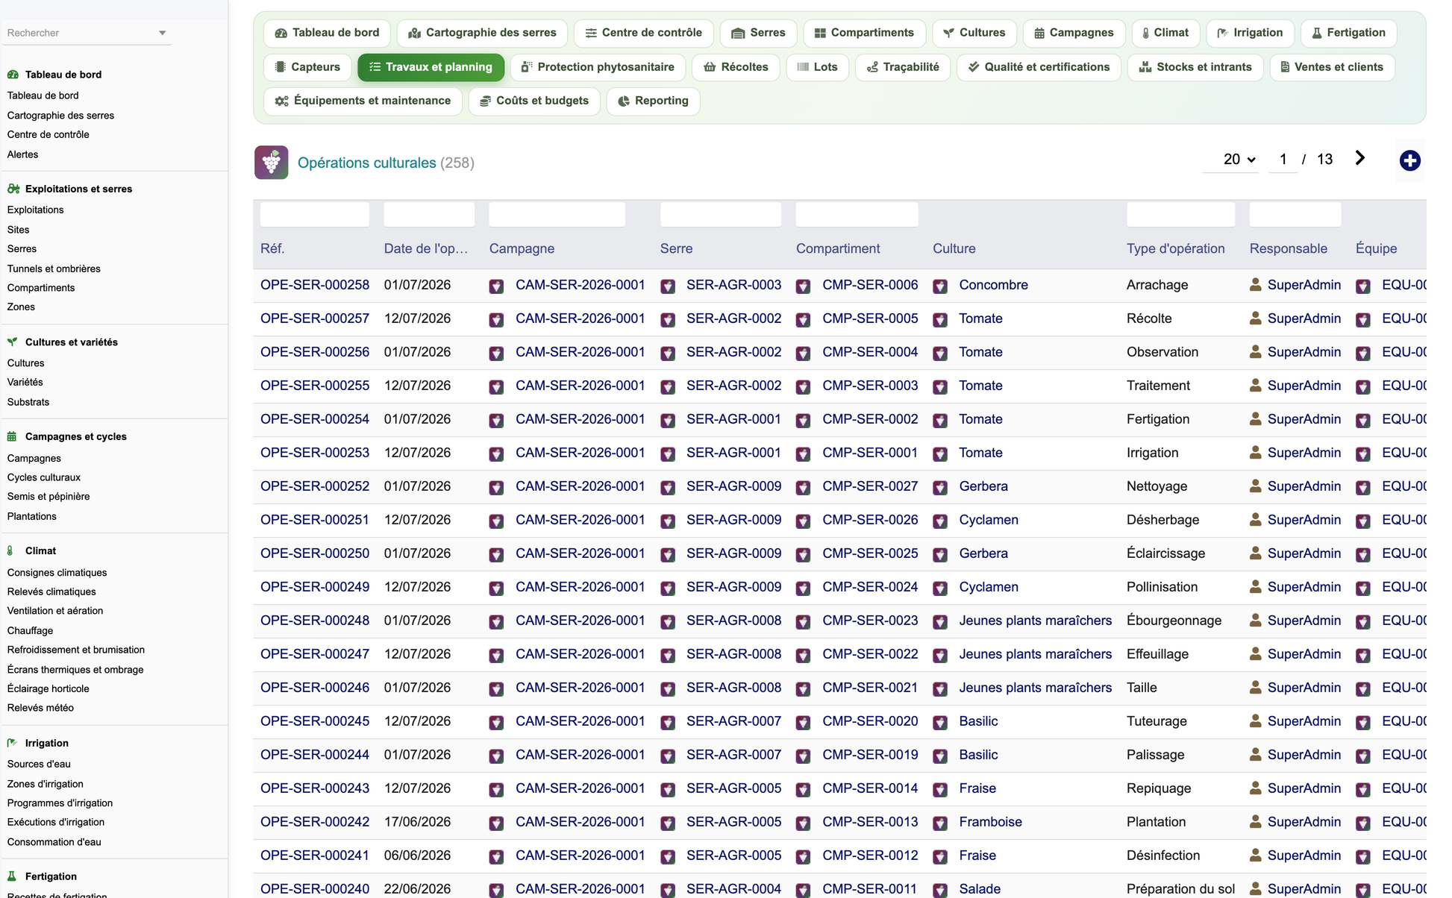The image size is (1452, 898).
Task: Click the grape Opérations culturales icon
Action: point(271,162)
